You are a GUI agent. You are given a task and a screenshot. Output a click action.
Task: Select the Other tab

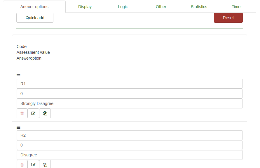[x=161, y=7]
